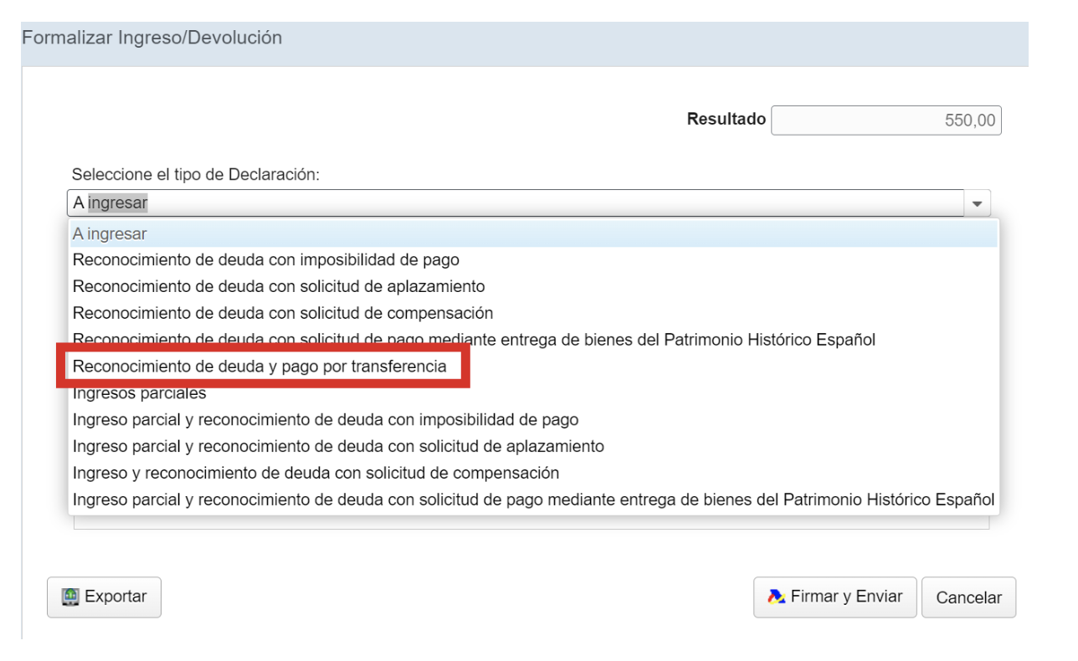Screen dimensions: 1078x661
Task: Click the Firmar y Enviar button
Action: tap(834, 597)
